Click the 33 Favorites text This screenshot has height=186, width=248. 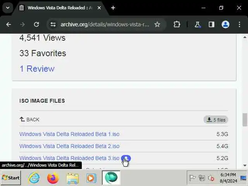click(43, 53)
